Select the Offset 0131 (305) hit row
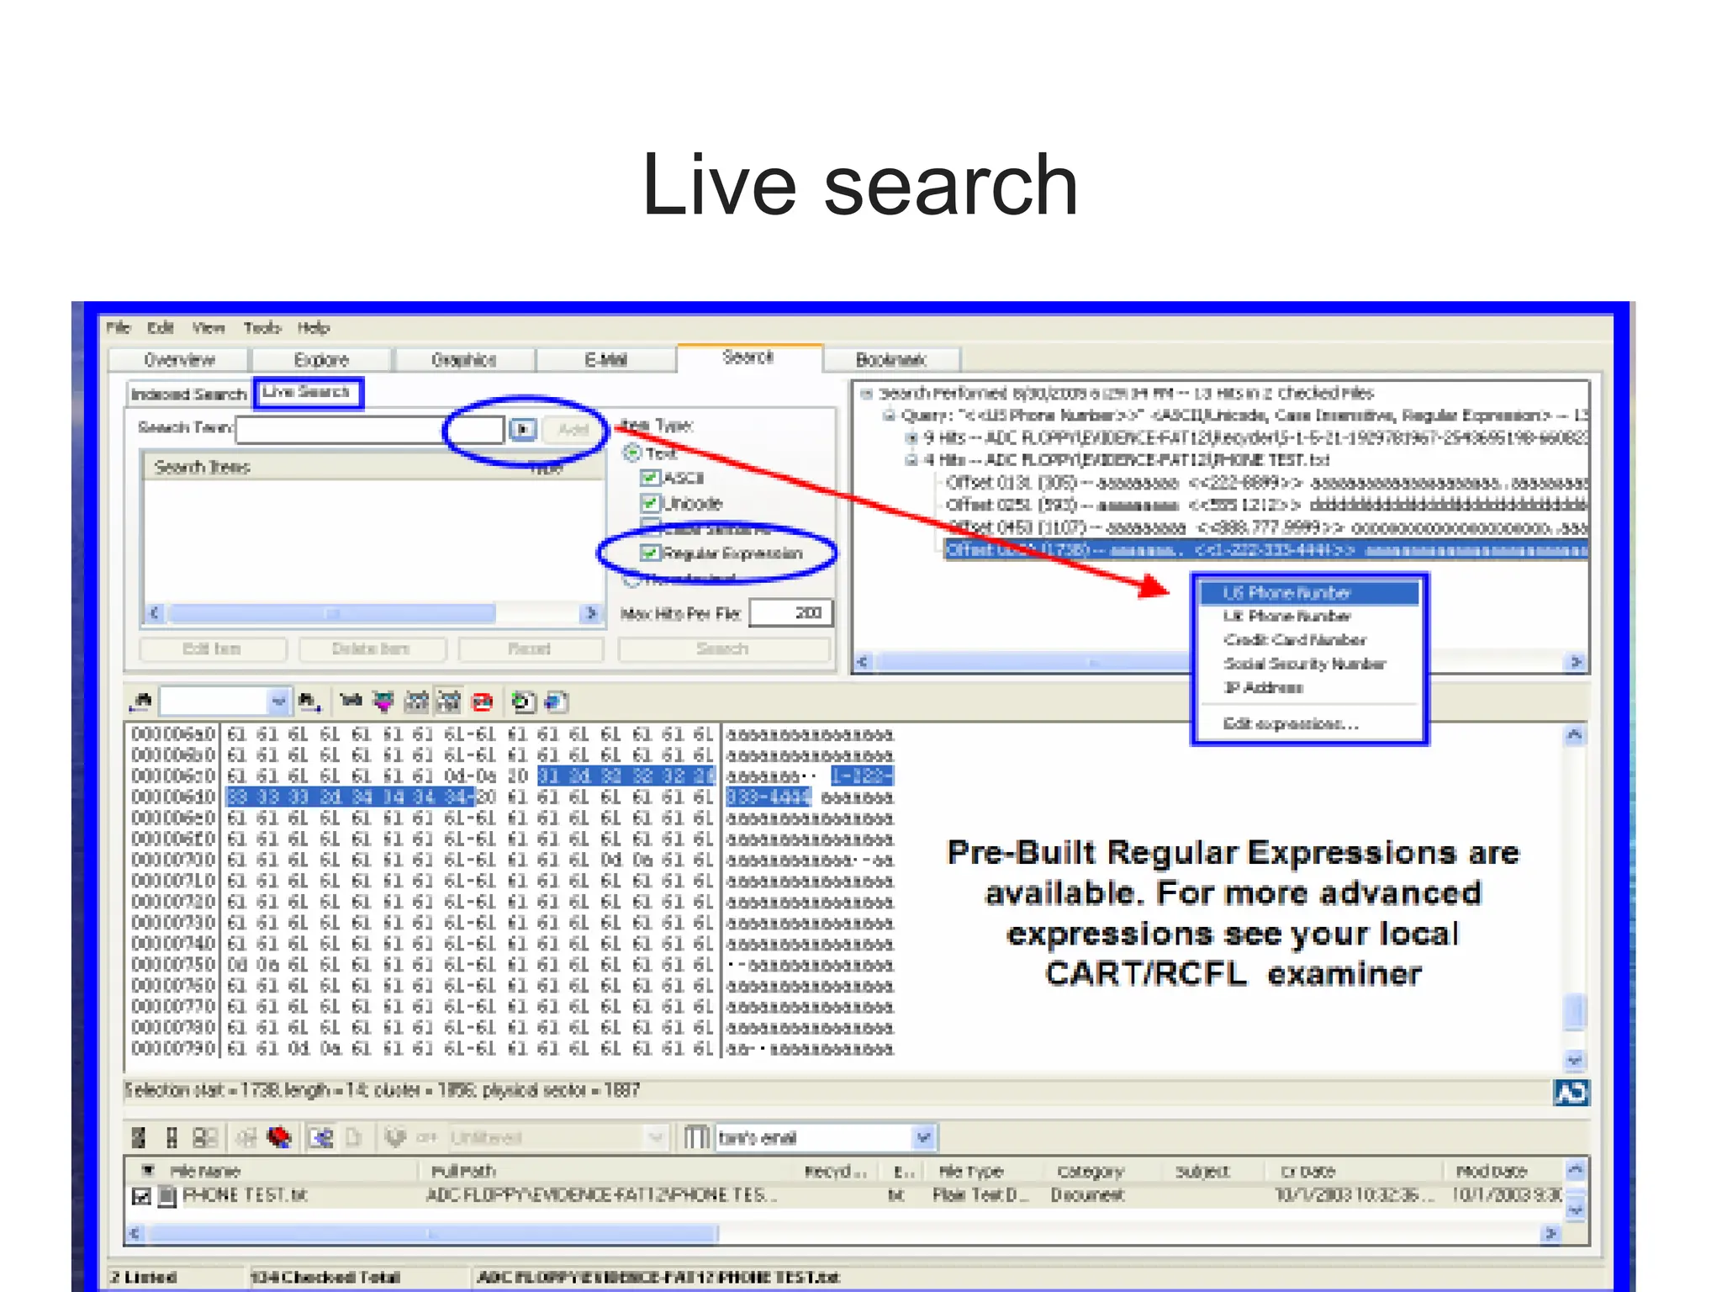The height and width of the screenshot is (1292, 1722). point(1266,483)
